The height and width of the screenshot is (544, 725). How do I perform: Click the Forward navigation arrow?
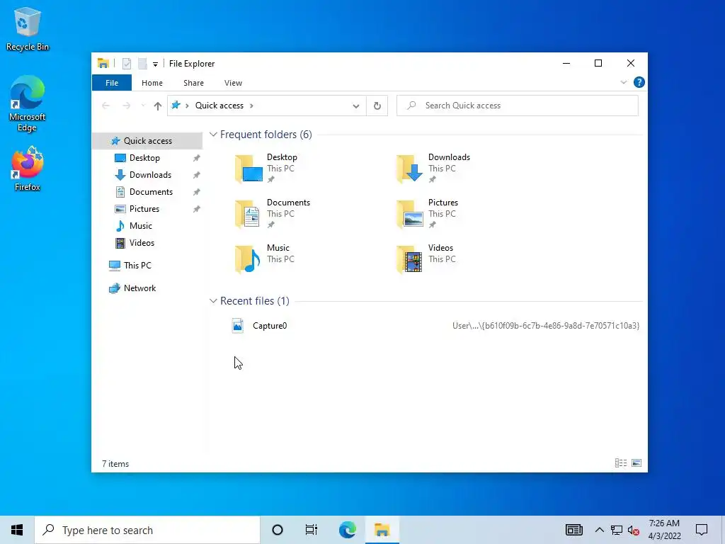[x=126, y=106]
